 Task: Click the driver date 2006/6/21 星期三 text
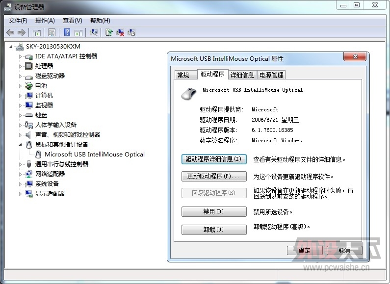275,120
